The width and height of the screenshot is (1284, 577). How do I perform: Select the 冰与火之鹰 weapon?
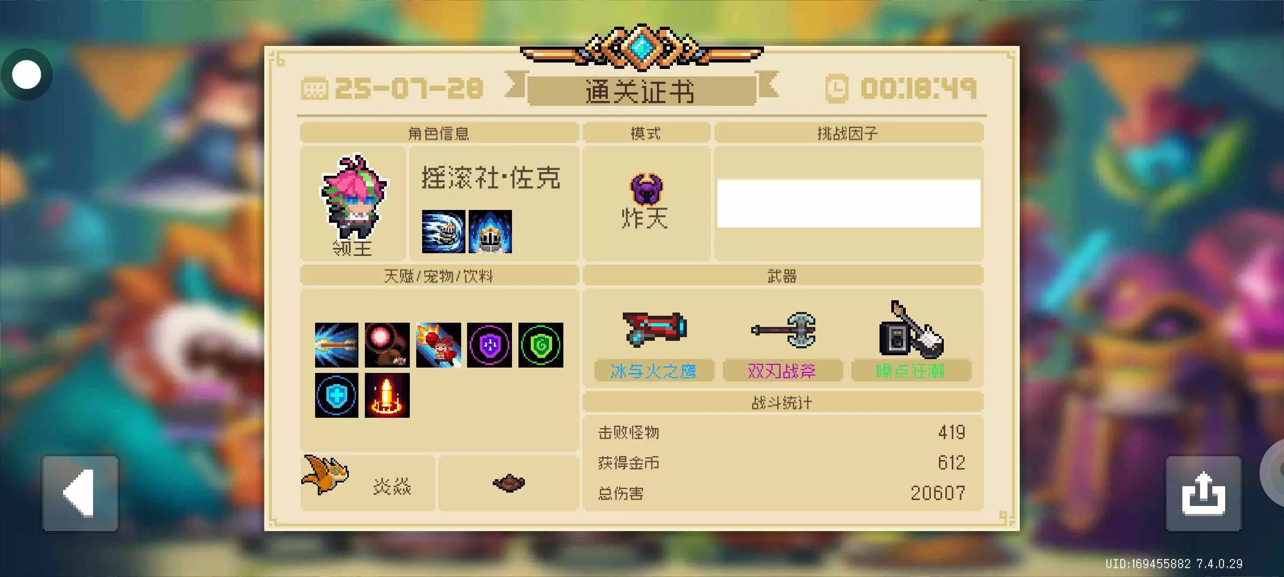point(654,342)
